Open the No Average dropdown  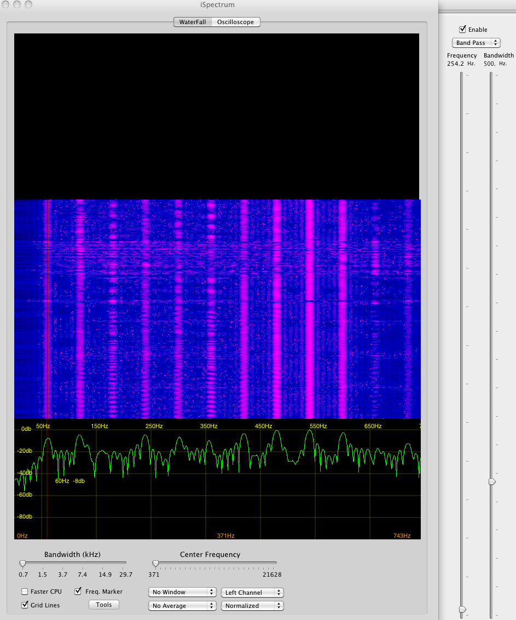[x=182, y=605]
